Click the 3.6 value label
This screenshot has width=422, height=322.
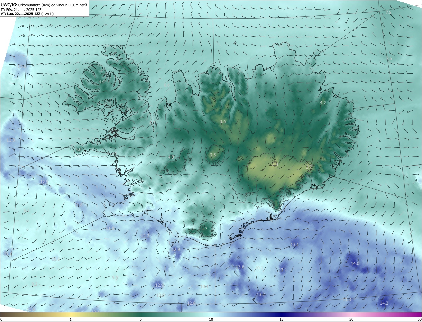click(x=223, y=121)
